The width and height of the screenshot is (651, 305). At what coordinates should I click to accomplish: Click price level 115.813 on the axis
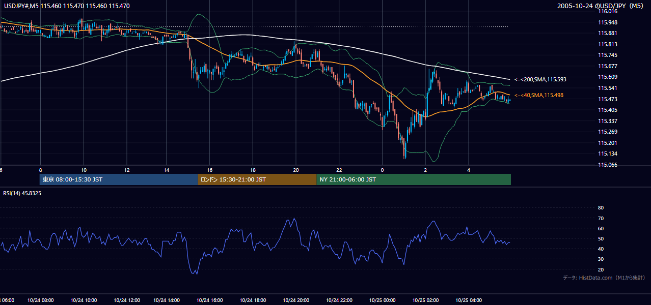[608, 44]
